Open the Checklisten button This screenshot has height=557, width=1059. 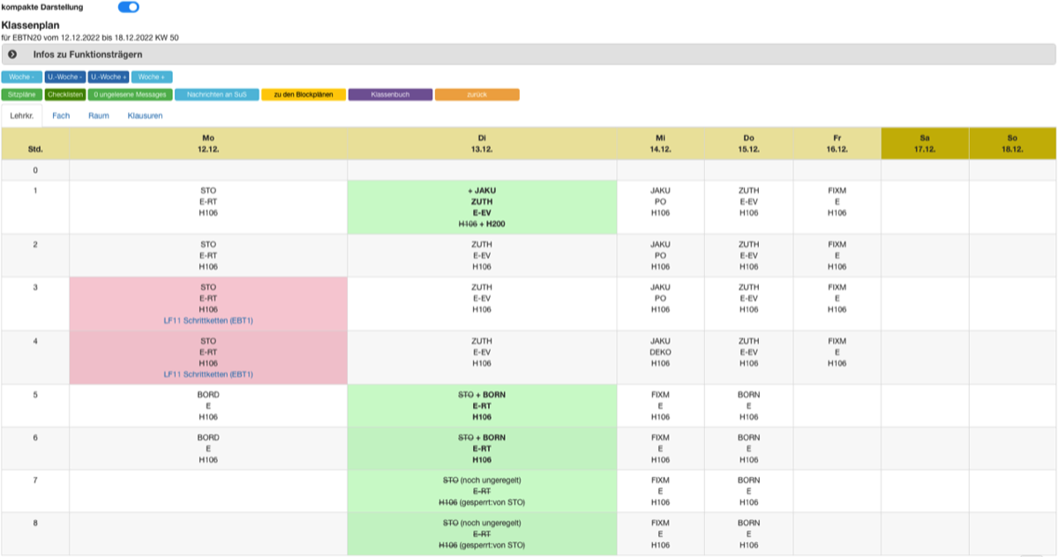pos(65,94)
